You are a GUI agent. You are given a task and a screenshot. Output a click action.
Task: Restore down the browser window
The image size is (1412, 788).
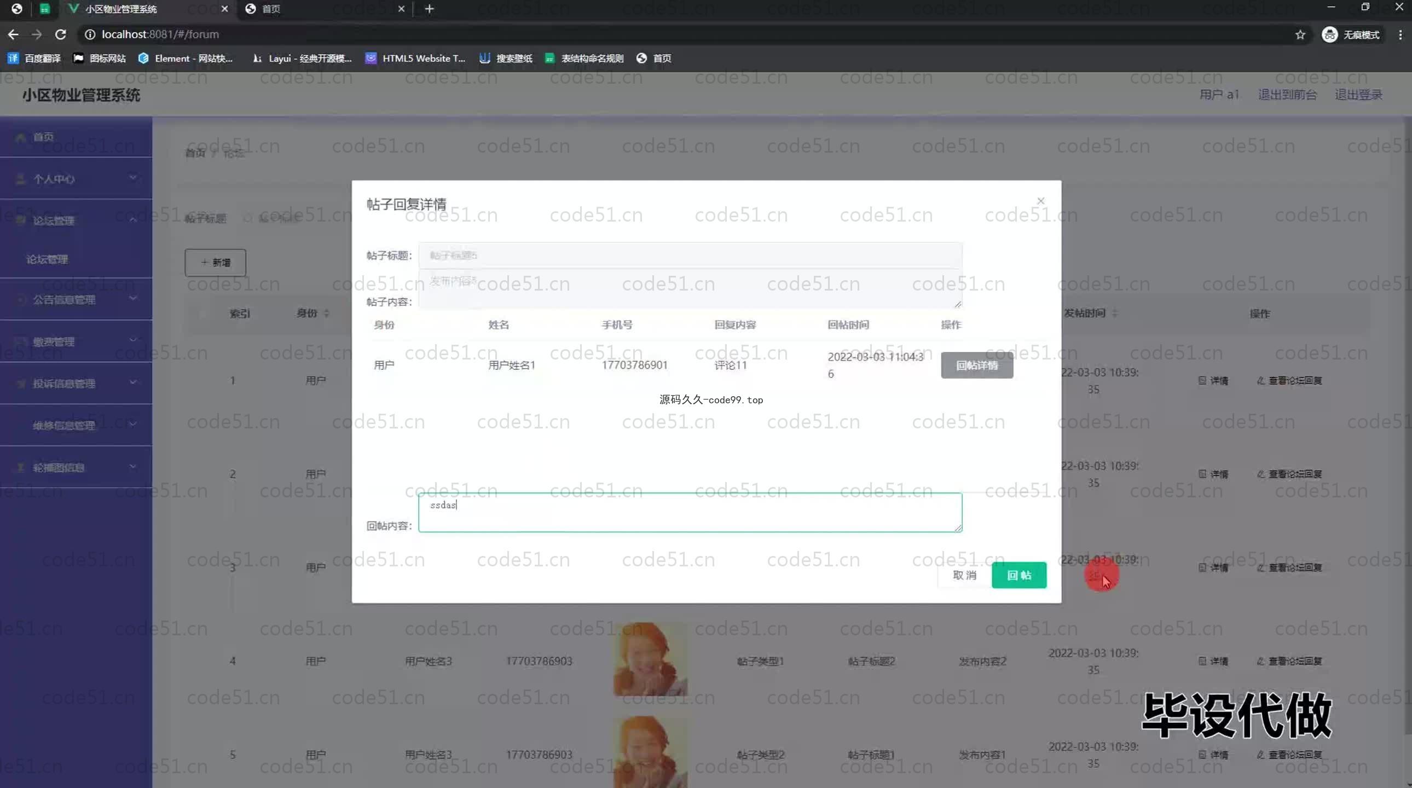(x=1365, y=7)
